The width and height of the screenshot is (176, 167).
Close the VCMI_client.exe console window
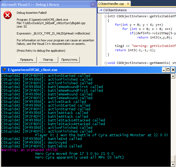pos(173,70)
